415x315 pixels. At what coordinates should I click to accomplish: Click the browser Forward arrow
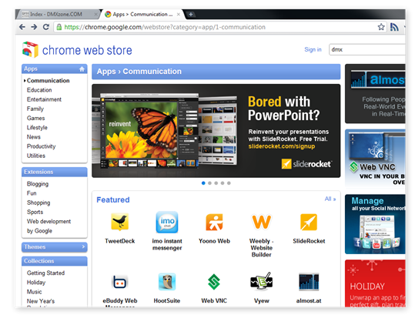[x=34, y=27]
